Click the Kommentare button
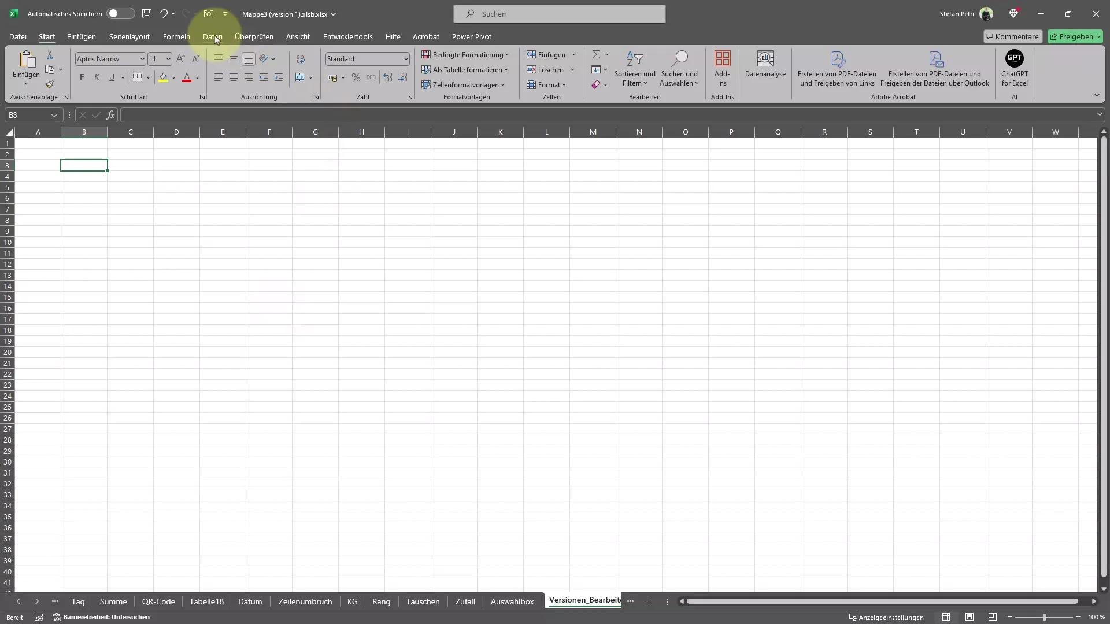 point(1011,36)
